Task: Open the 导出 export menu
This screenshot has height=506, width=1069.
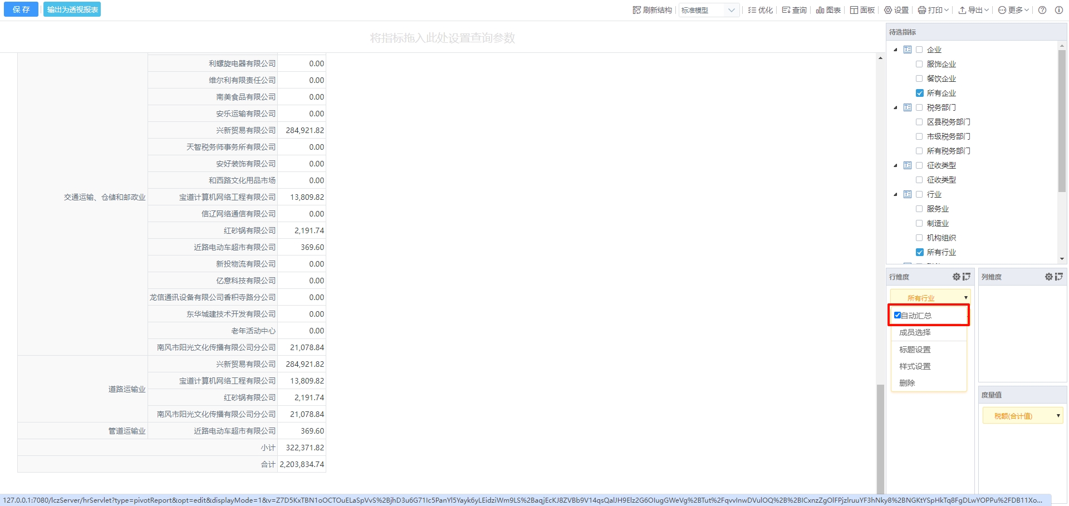Action: coord(973,10)
